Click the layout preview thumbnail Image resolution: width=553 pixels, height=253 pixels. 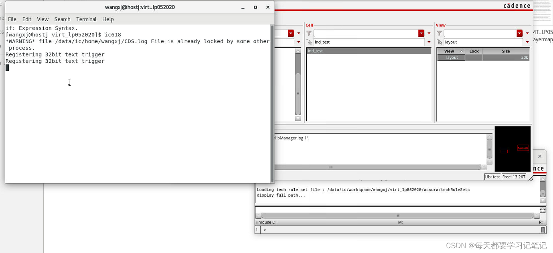[x=512, y=149]
